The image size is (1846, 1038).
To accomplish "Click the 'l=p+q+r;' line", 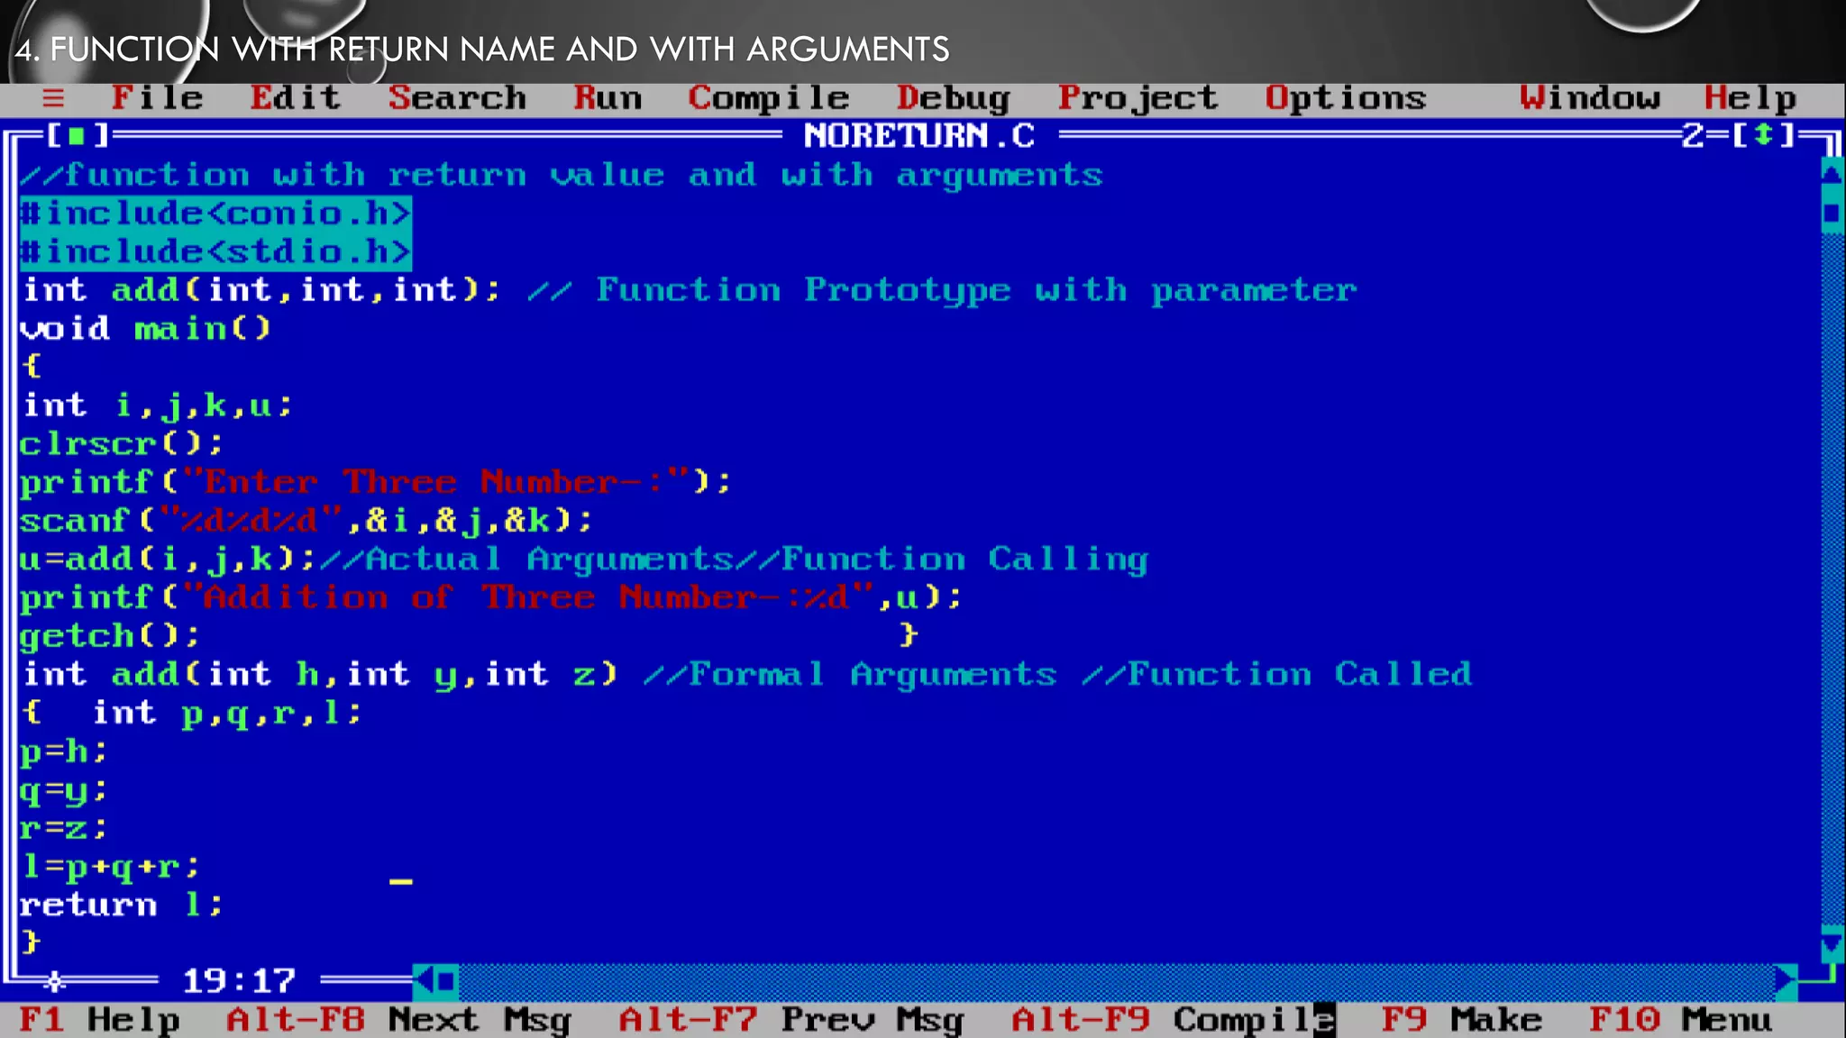I will point(110,868).
